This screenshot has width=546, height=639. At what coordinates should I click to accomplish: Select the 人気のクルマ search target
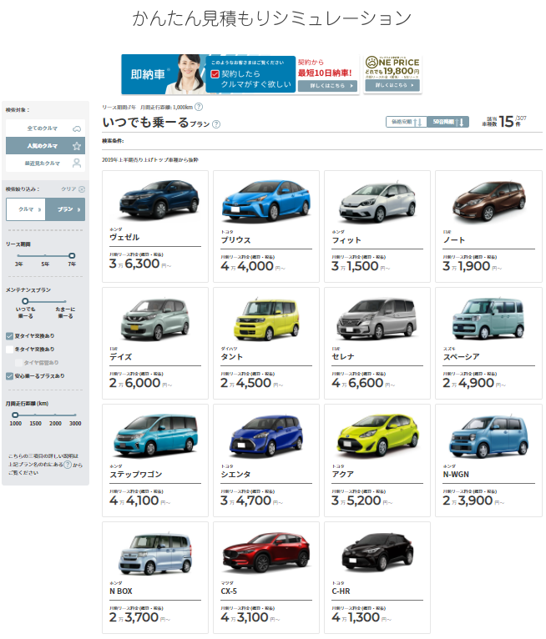(45, 145)
